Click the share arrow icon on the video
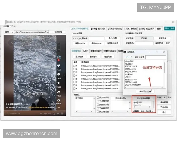The image size is (177, 141). tap(59, 92)
